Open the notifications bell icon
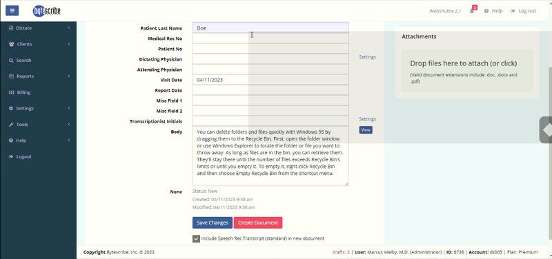This screenshot has width=552, height=259. tap(472, 11)
